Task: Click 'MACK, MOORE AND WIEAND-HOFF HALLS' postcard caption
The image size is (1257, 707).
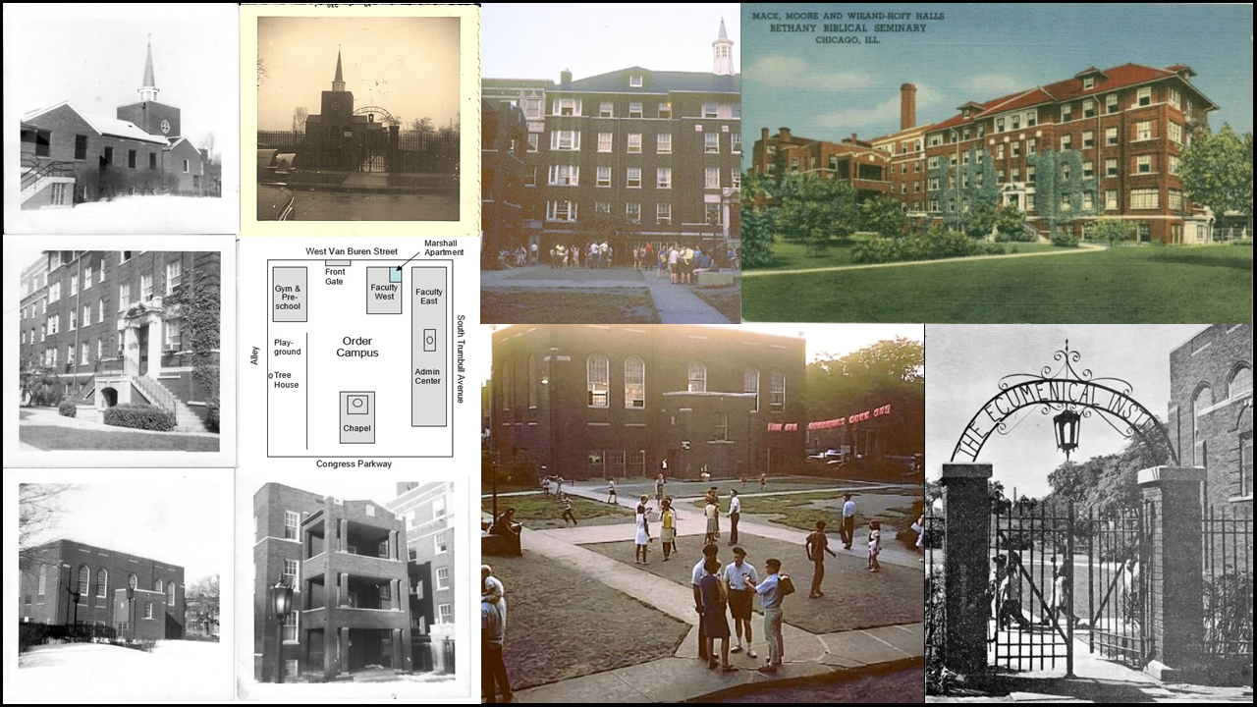Action: point(847,16)
